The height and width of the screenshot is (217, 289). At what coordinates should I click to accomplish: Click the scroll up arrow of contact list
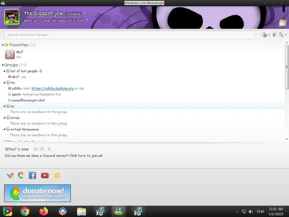click(287, 43)
